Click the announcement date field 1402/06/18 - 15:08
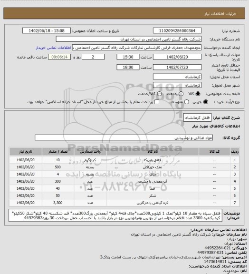 47,31
